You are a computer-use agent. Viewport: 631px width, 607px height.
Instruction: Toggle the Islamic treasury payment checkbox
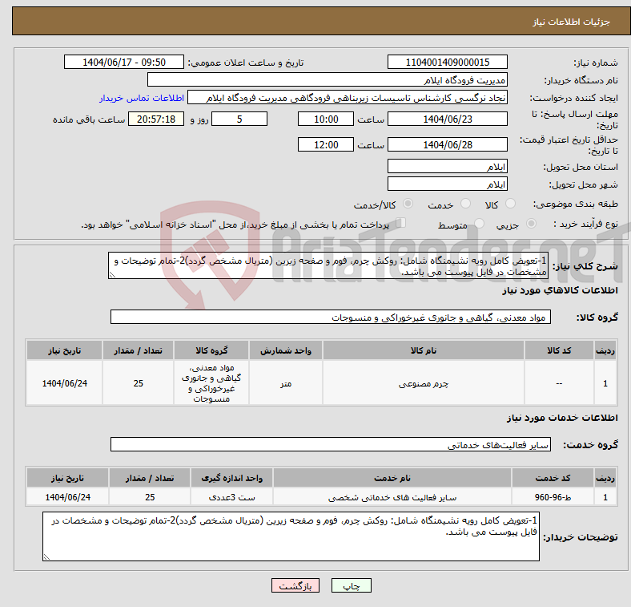401,223
